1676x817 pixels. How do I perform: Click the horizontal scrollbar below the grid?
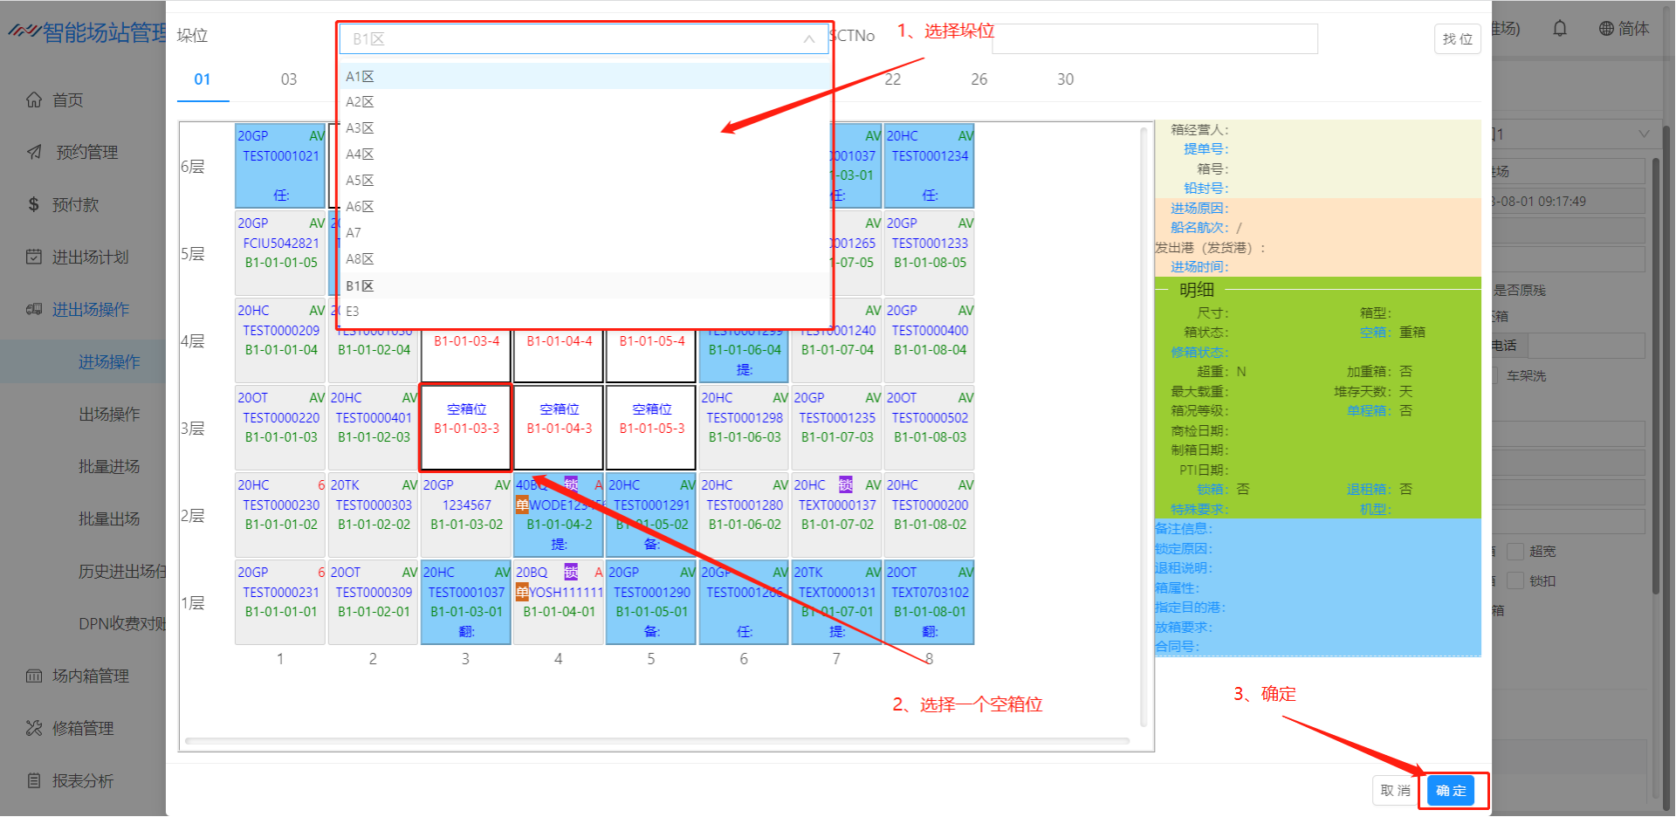click(656, 742)
